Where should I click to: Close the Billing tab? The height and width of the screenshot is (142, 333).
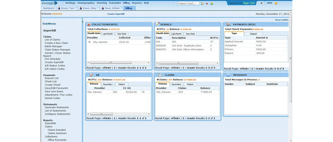point(134,8)
